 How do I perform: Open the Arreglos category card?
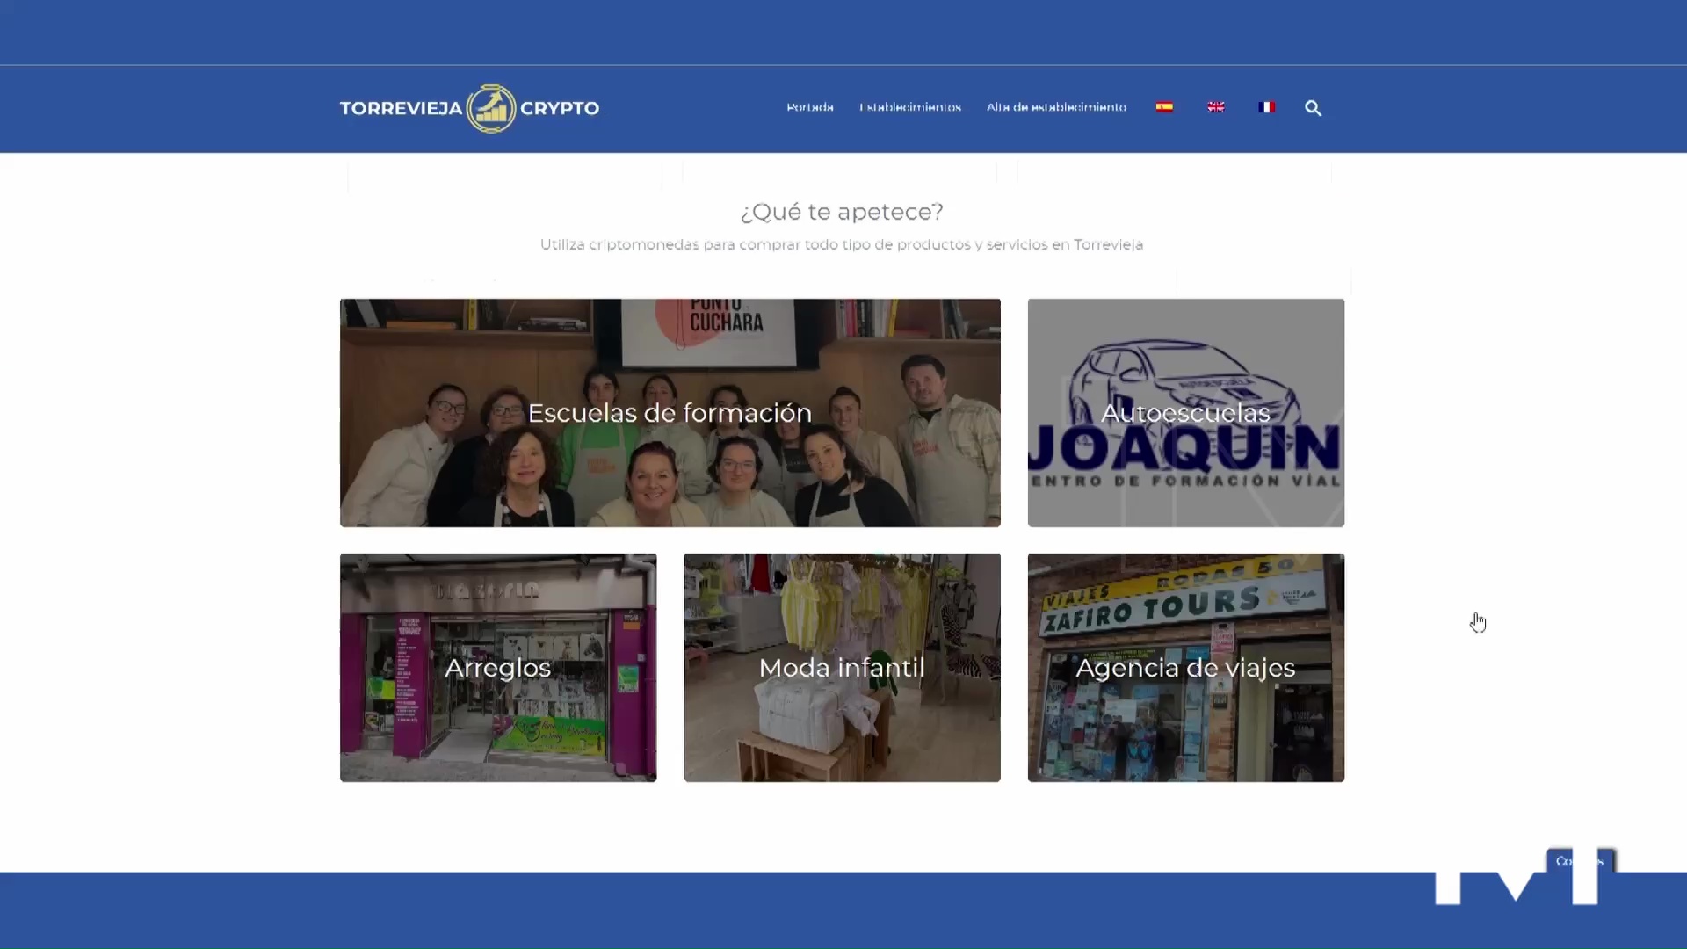pyautogui.click(x=498, y=668)
